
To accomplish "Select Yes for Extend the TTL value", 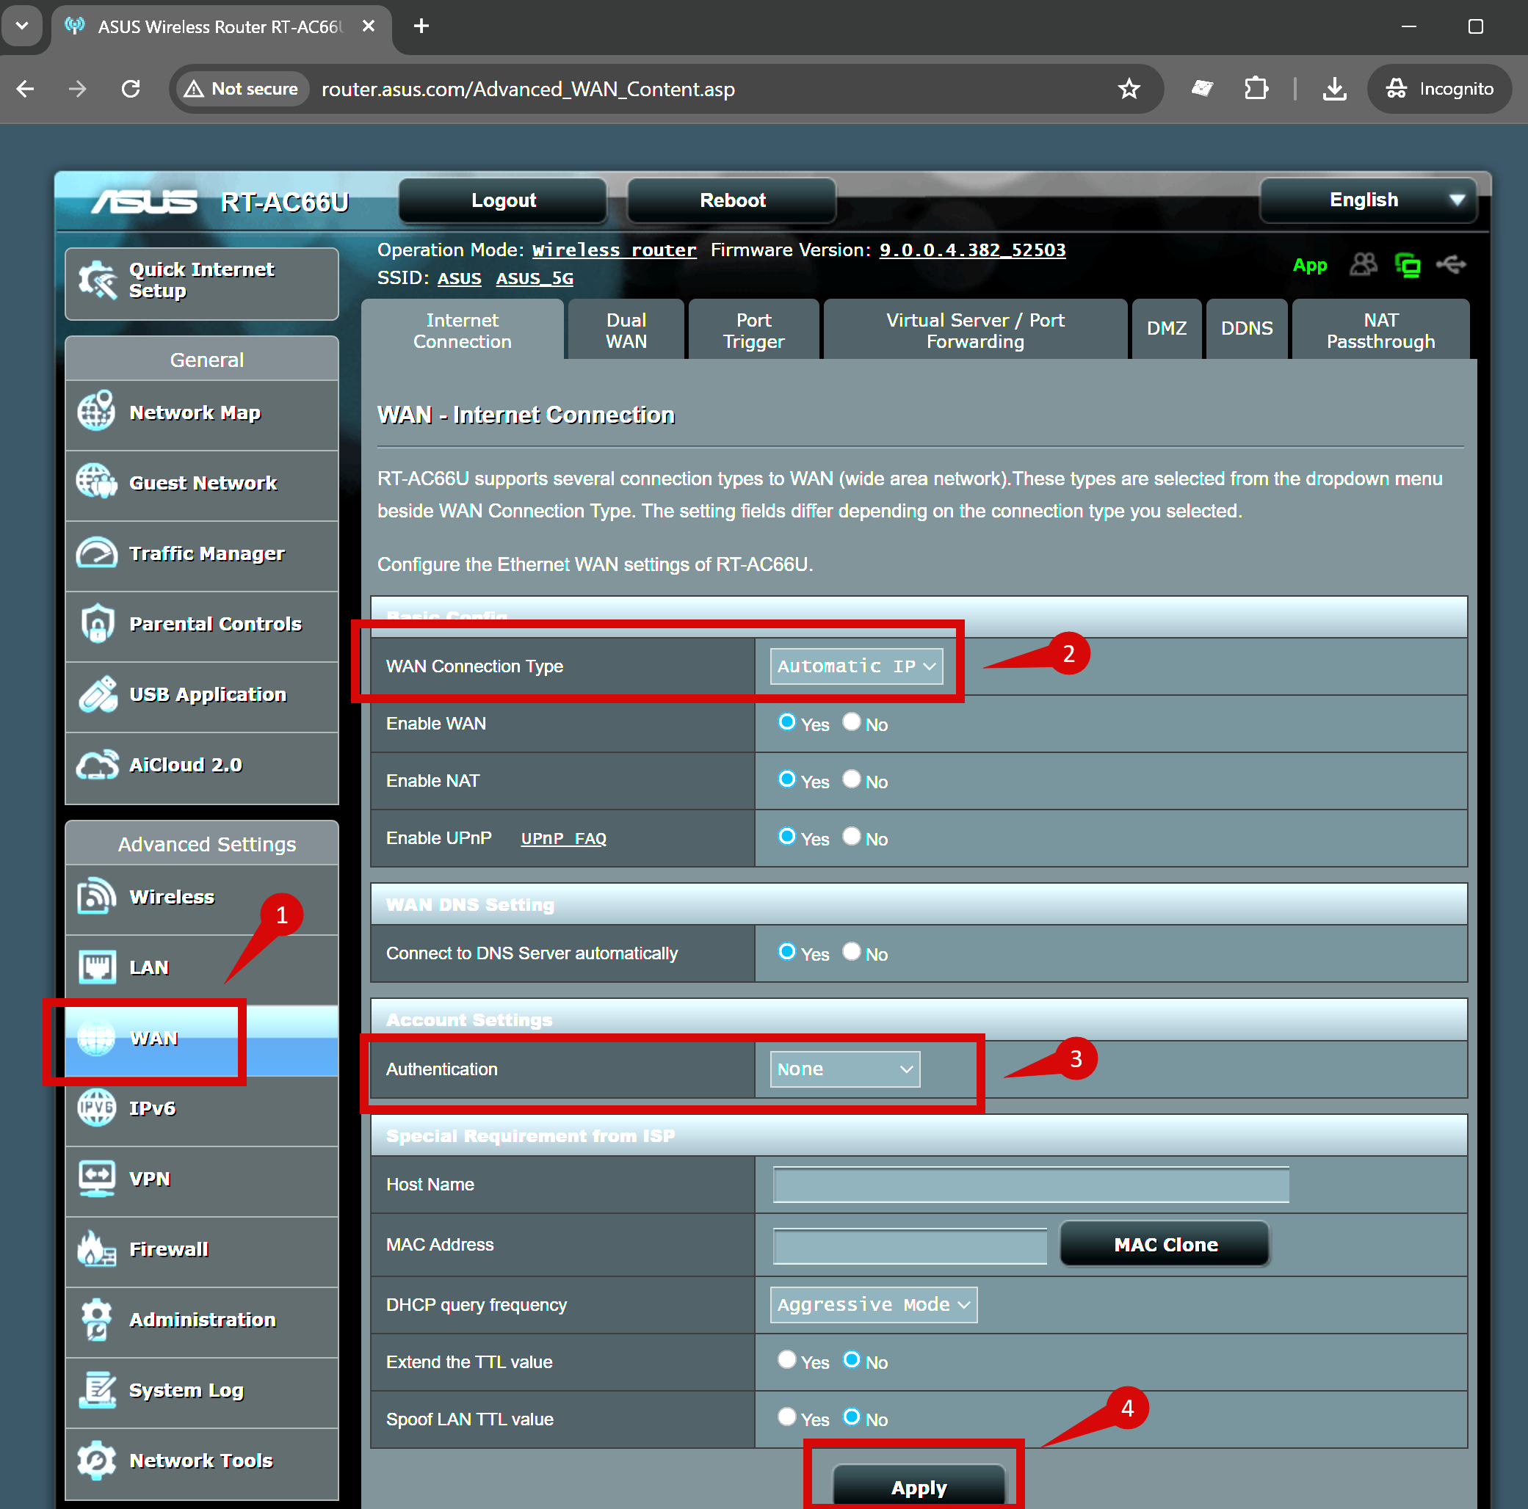I will (786, 1359).
